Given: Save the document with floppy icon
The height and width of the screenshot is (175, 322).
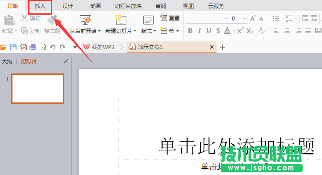Looking at the screenshot, I should [13, 47].
